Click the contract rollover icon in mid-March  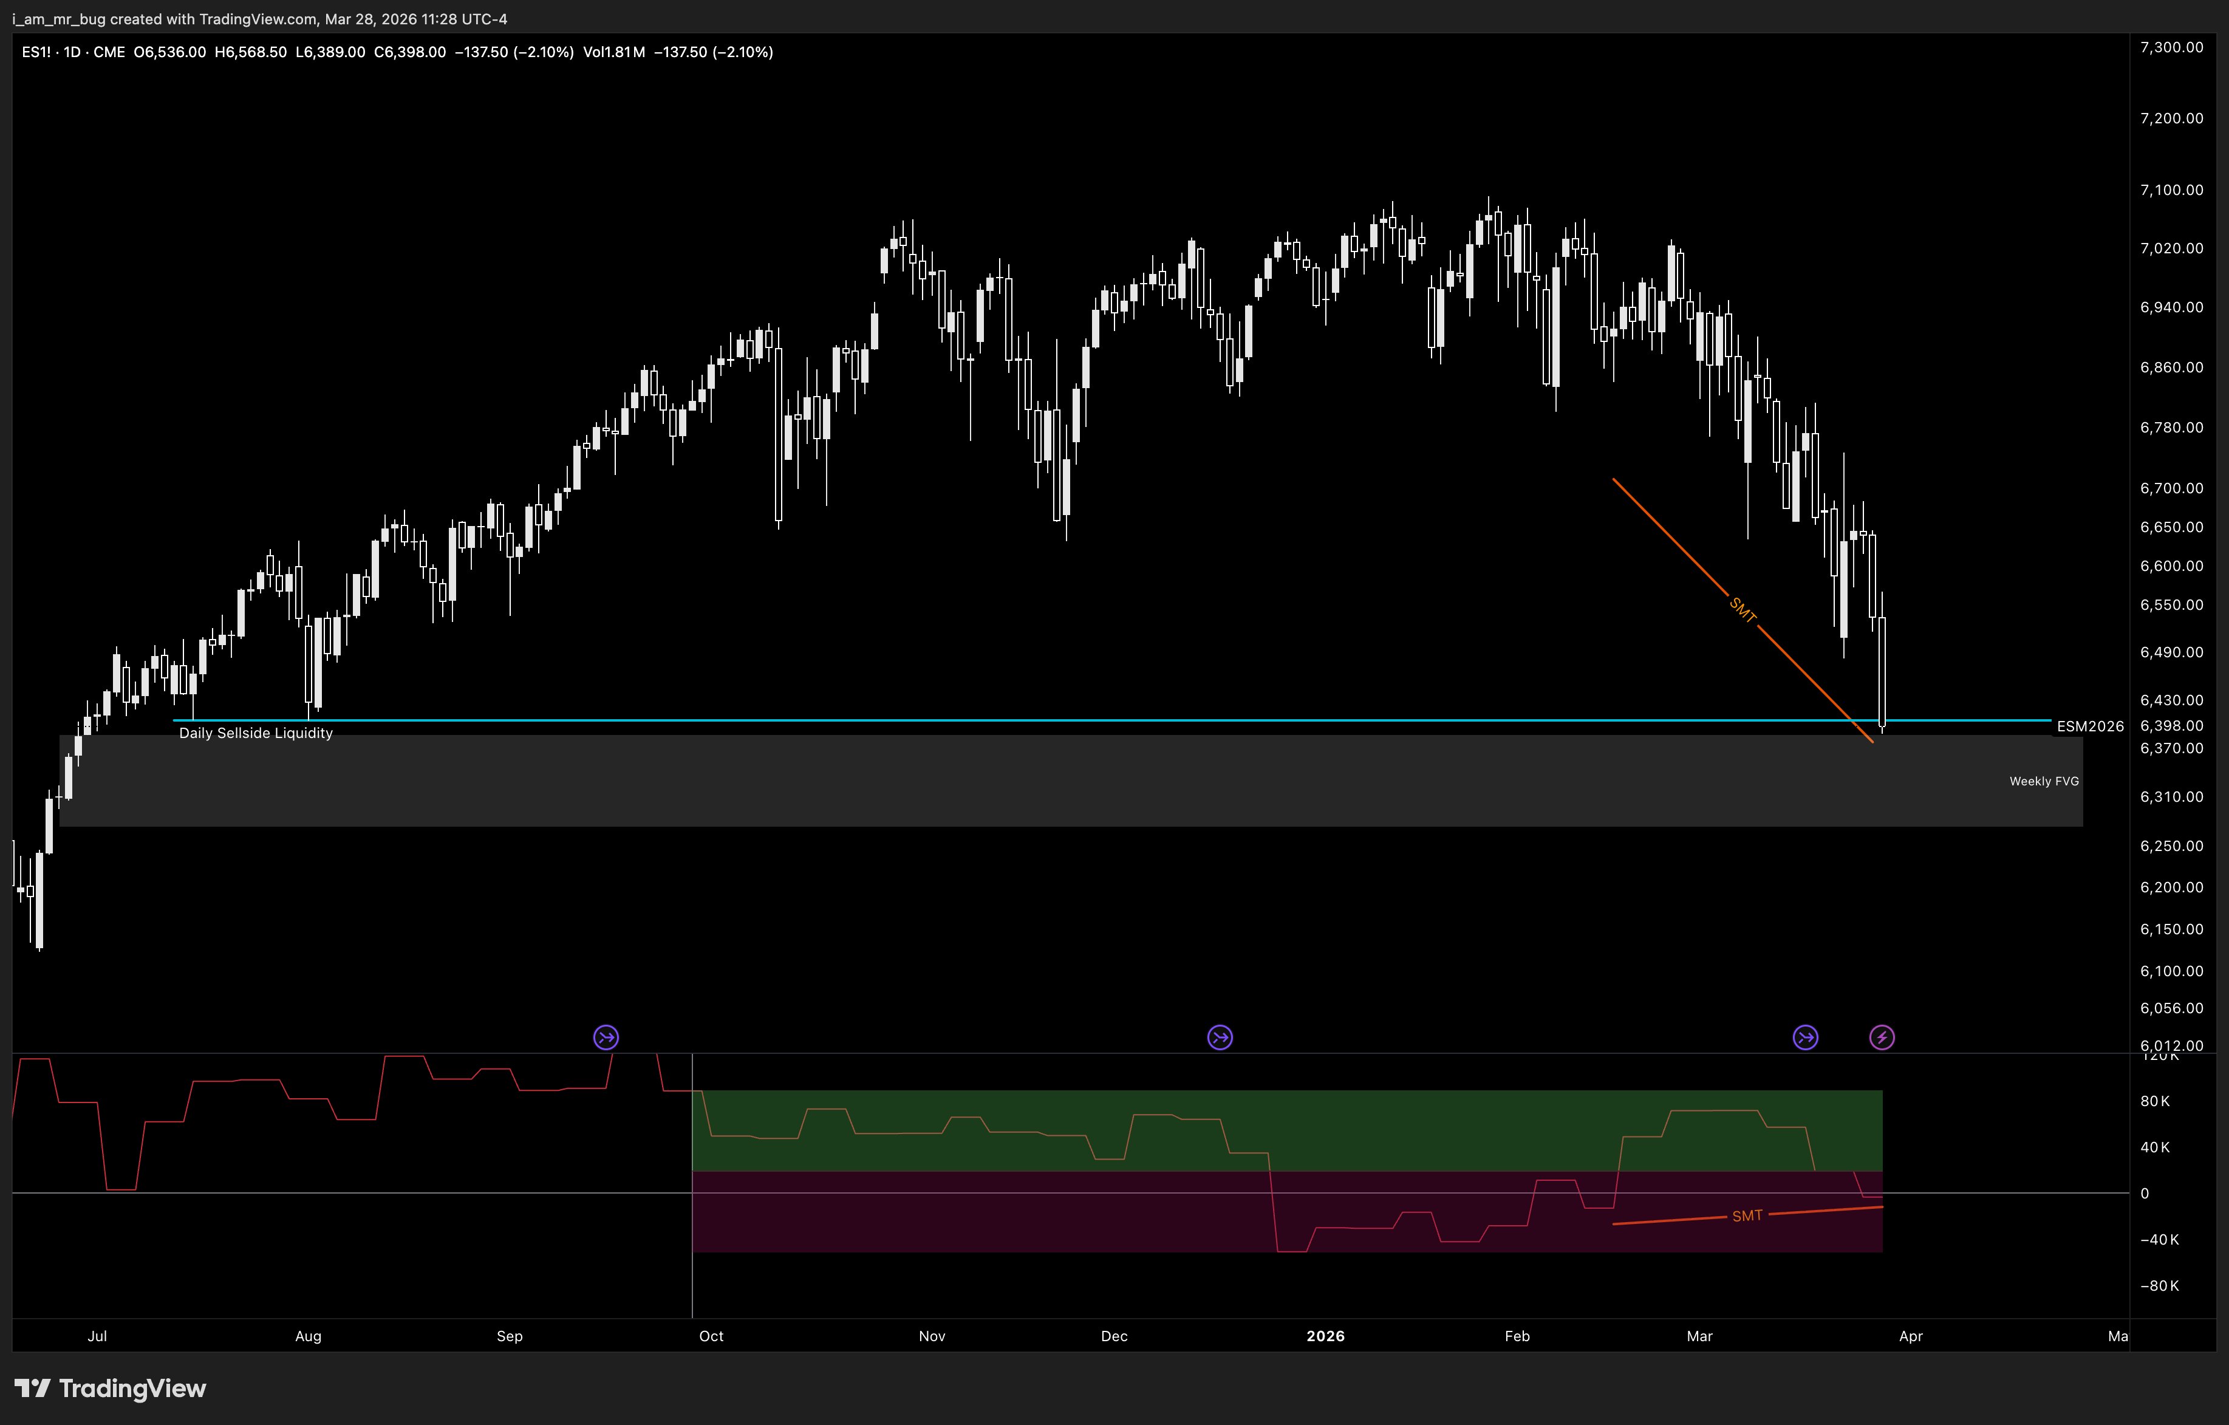coord(1805,1037)
